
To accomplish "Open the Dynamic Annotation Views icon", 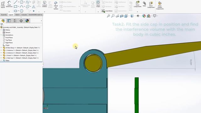I will coord(126,16).
